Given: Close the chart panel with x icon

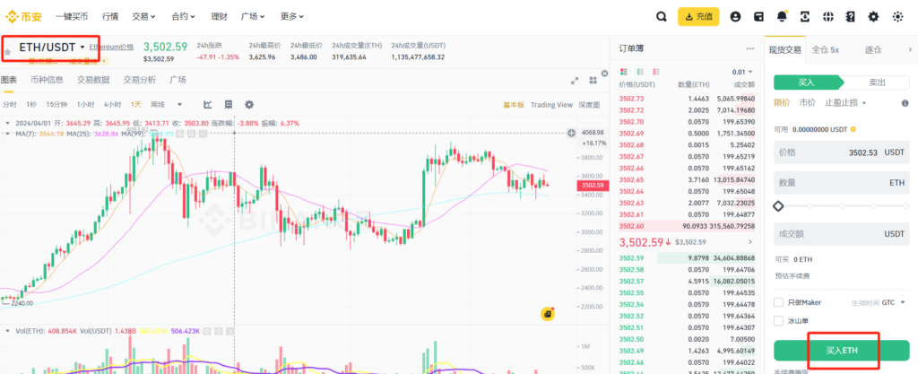Looking at the screenshot, I should 605,74.
